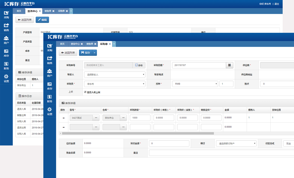Open 库存 inventory icon in front sidebar
Image resolution: width=294 pixels, height=178 pixels.
(x=50, y=86)
